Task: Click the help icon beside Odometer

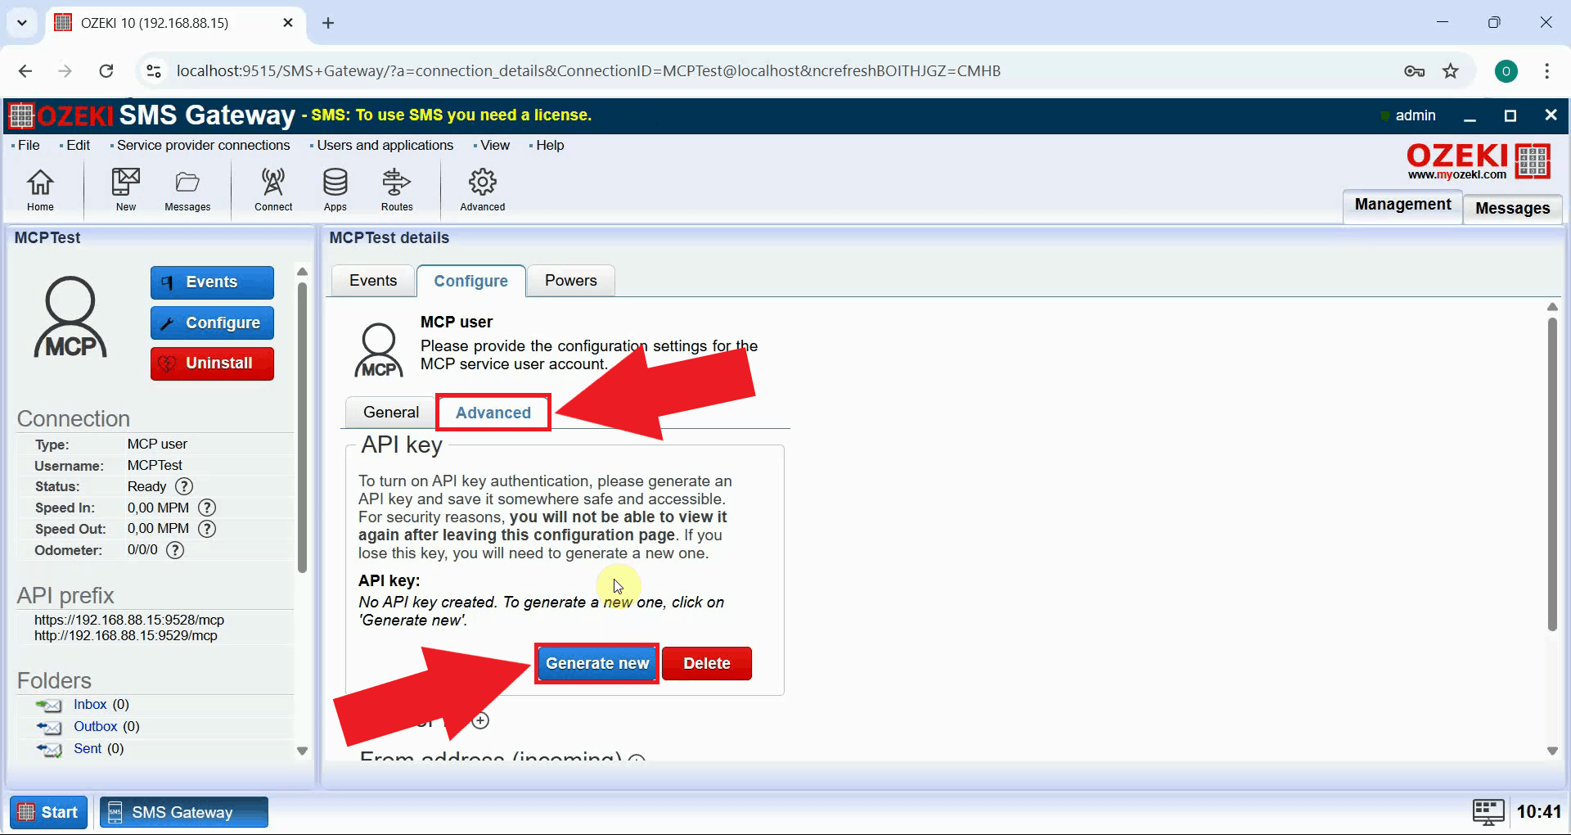Action: tap(174, 550)
